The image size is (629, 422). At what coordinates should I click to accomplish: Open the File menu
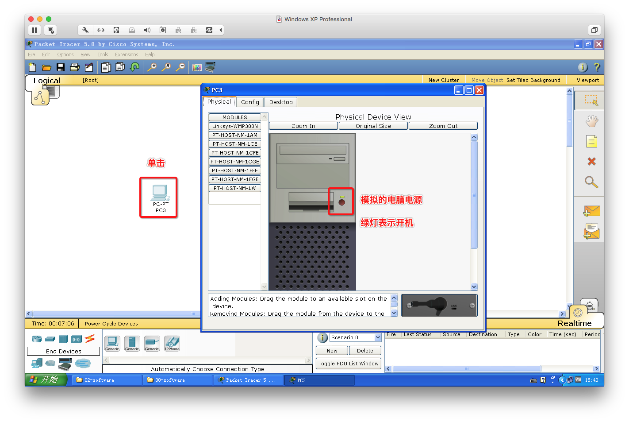click(x=31, y=54)
